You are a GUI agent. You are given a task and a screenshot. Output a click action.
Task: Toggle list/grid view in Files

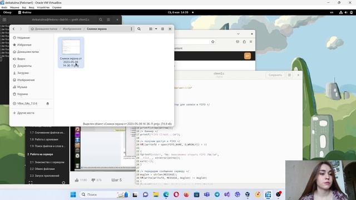[x=151, y=29]
